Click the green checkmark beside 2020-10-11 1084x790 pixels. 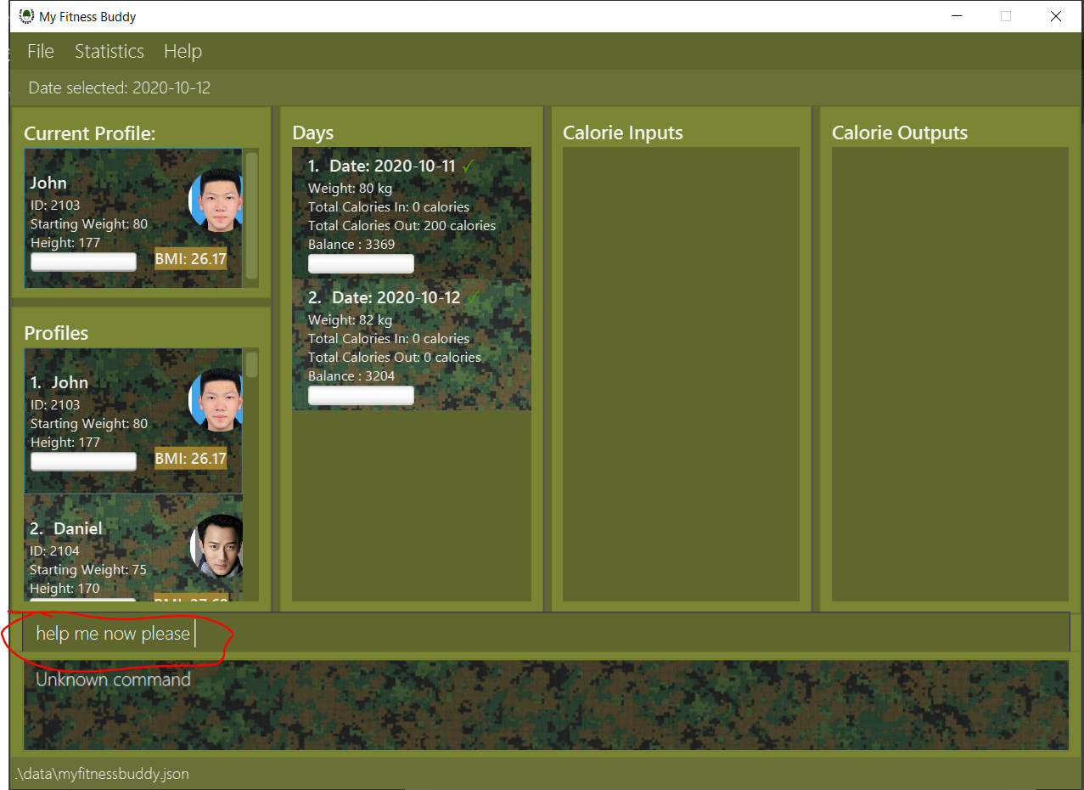(x=469, y=166)
